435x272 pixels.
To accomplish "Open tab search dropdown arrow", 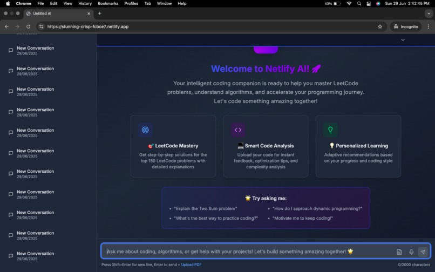I will coord(429,13).
